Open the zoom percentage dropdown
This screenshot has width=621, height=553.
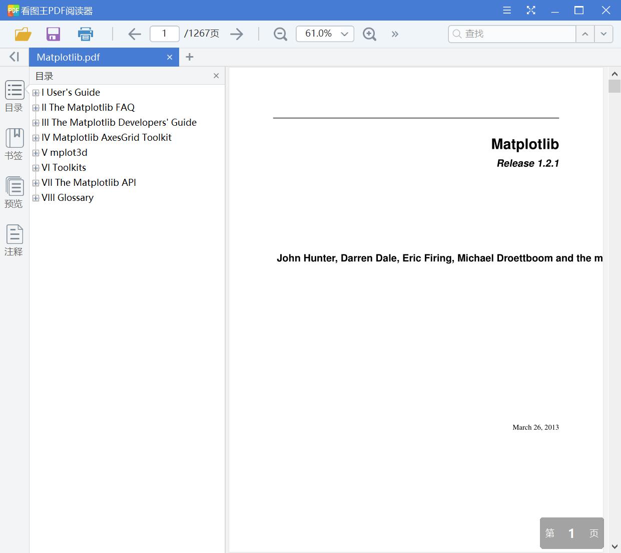pyautogui.click(x=344, y=34)
